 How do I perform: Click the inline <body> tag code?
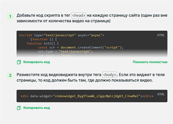[109, 75]
